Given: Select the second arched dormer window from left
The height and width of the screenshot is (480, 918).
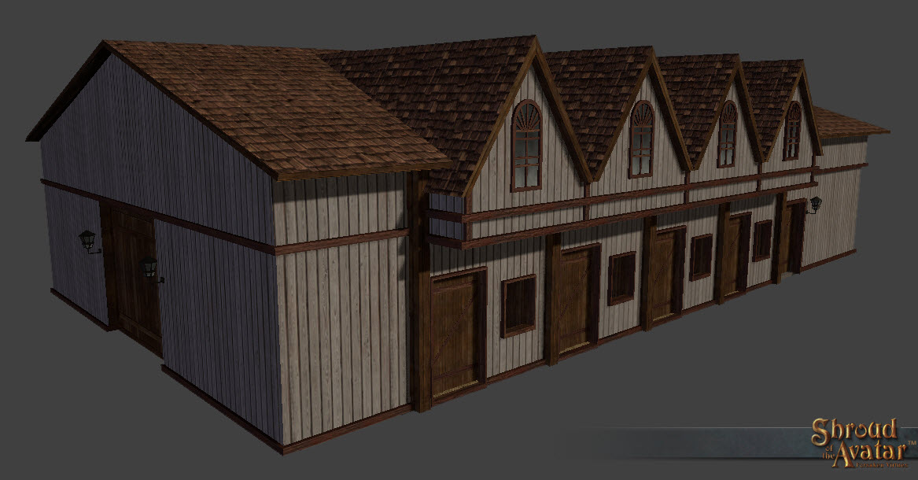Looking at the screenshot, I should [x=641, y=138].
